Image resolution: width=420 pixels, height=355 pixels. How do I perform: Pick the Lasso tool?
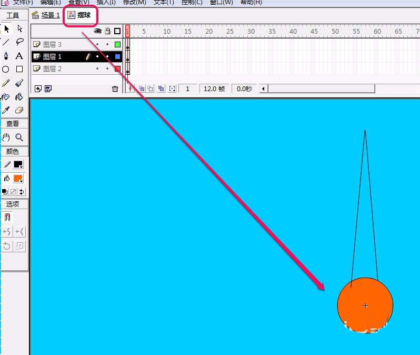point(19,42)
